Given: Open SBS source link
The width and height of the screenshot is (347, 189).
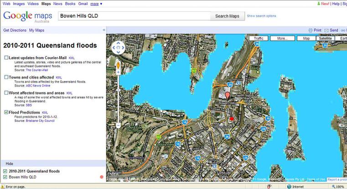Looking at the screenshot, I should pyautogui.click(x=29, y=105).
